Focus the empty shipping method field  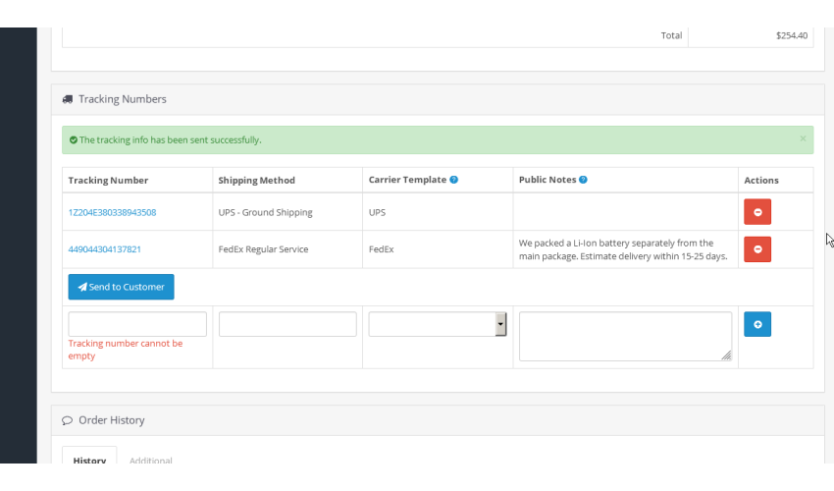click(x=287, y=324)
